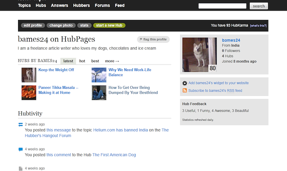Open the stats button
Image resolution: width=287 pixels, height=171 pixels.
point(84,25)
